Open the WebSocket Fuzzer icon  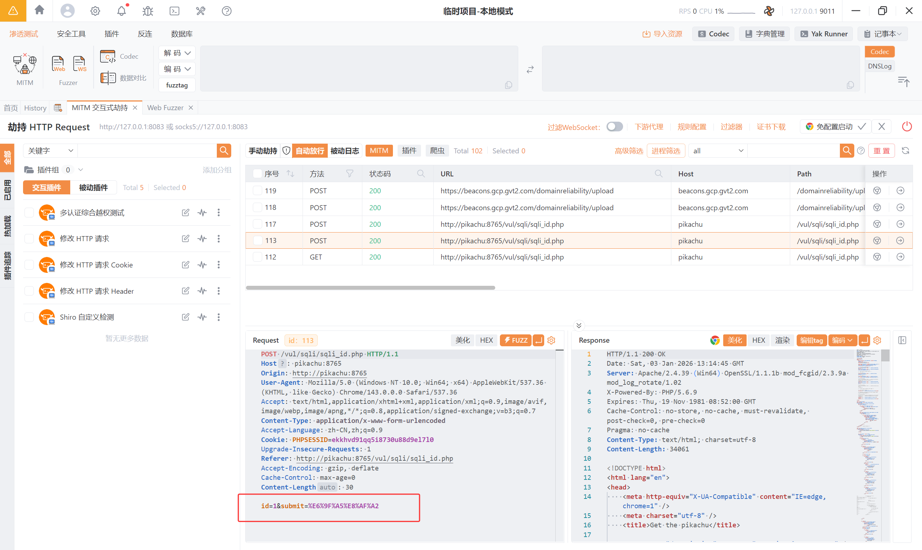pos(79,64)
